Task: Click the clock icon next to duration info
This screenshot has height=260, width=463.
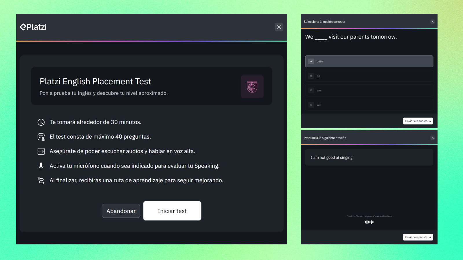Action: pyautogui.click(x=41, y=122)
